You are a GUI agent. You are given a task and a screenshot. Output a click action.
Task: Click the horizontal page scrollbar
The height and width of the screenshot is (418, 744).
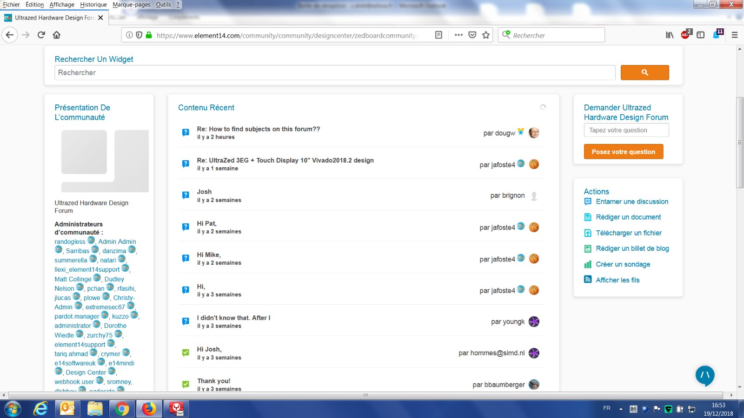pyautogui.click(x=366, y=395)
